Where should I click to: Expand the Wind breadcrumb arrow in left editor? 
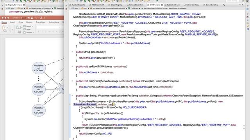pos(6,8)
